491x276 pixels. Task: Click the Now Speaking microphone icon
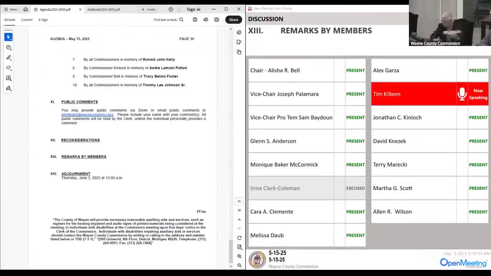[x=462, y=94]
